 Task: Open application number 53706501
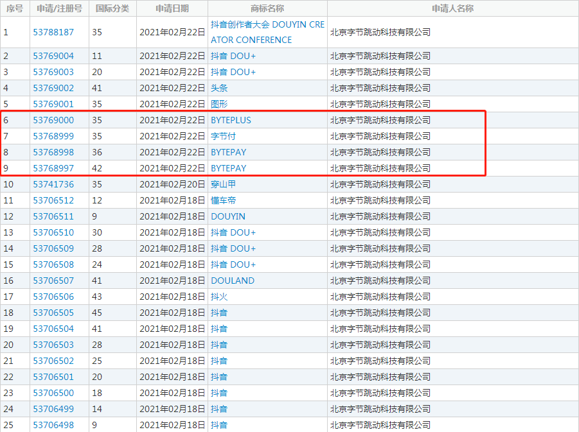pyautogui.click(x=53, y=377)
